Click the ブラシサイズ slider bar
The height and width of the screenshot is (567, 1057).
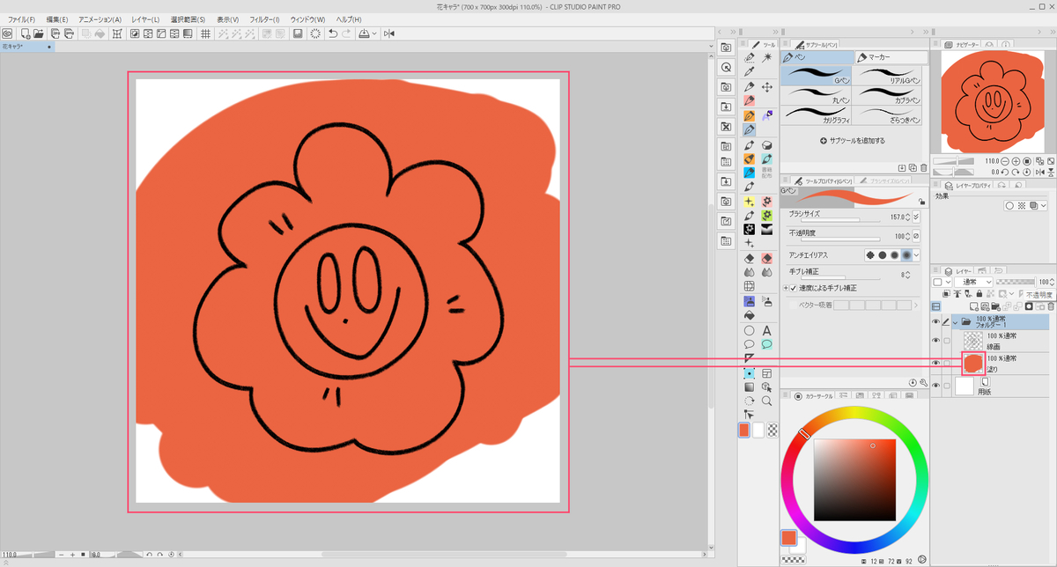840,220
